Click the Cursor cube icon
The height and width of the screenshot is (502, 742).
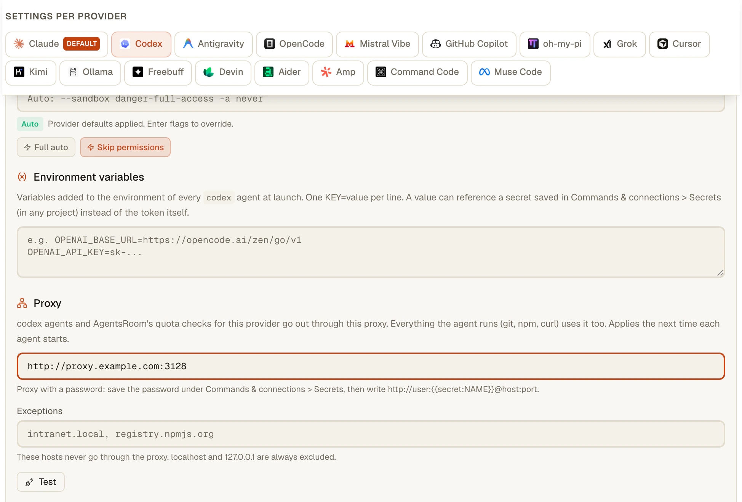point(663,44)
